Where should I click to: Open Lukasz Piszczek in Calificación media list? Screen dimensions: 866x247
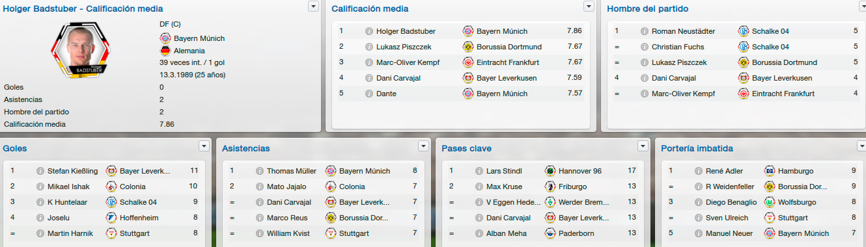404,47
